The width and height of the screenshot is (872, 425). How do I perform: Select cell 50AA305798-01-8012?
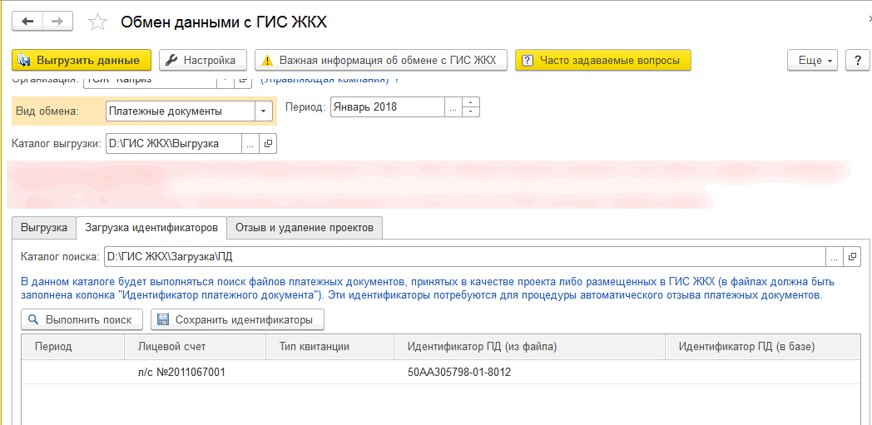coord(529,373)
